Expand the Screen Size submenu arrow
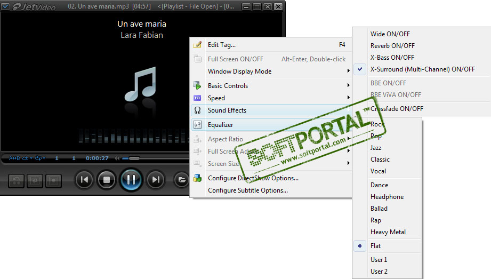This screenshot has width=491, height=279. point(348,163)
